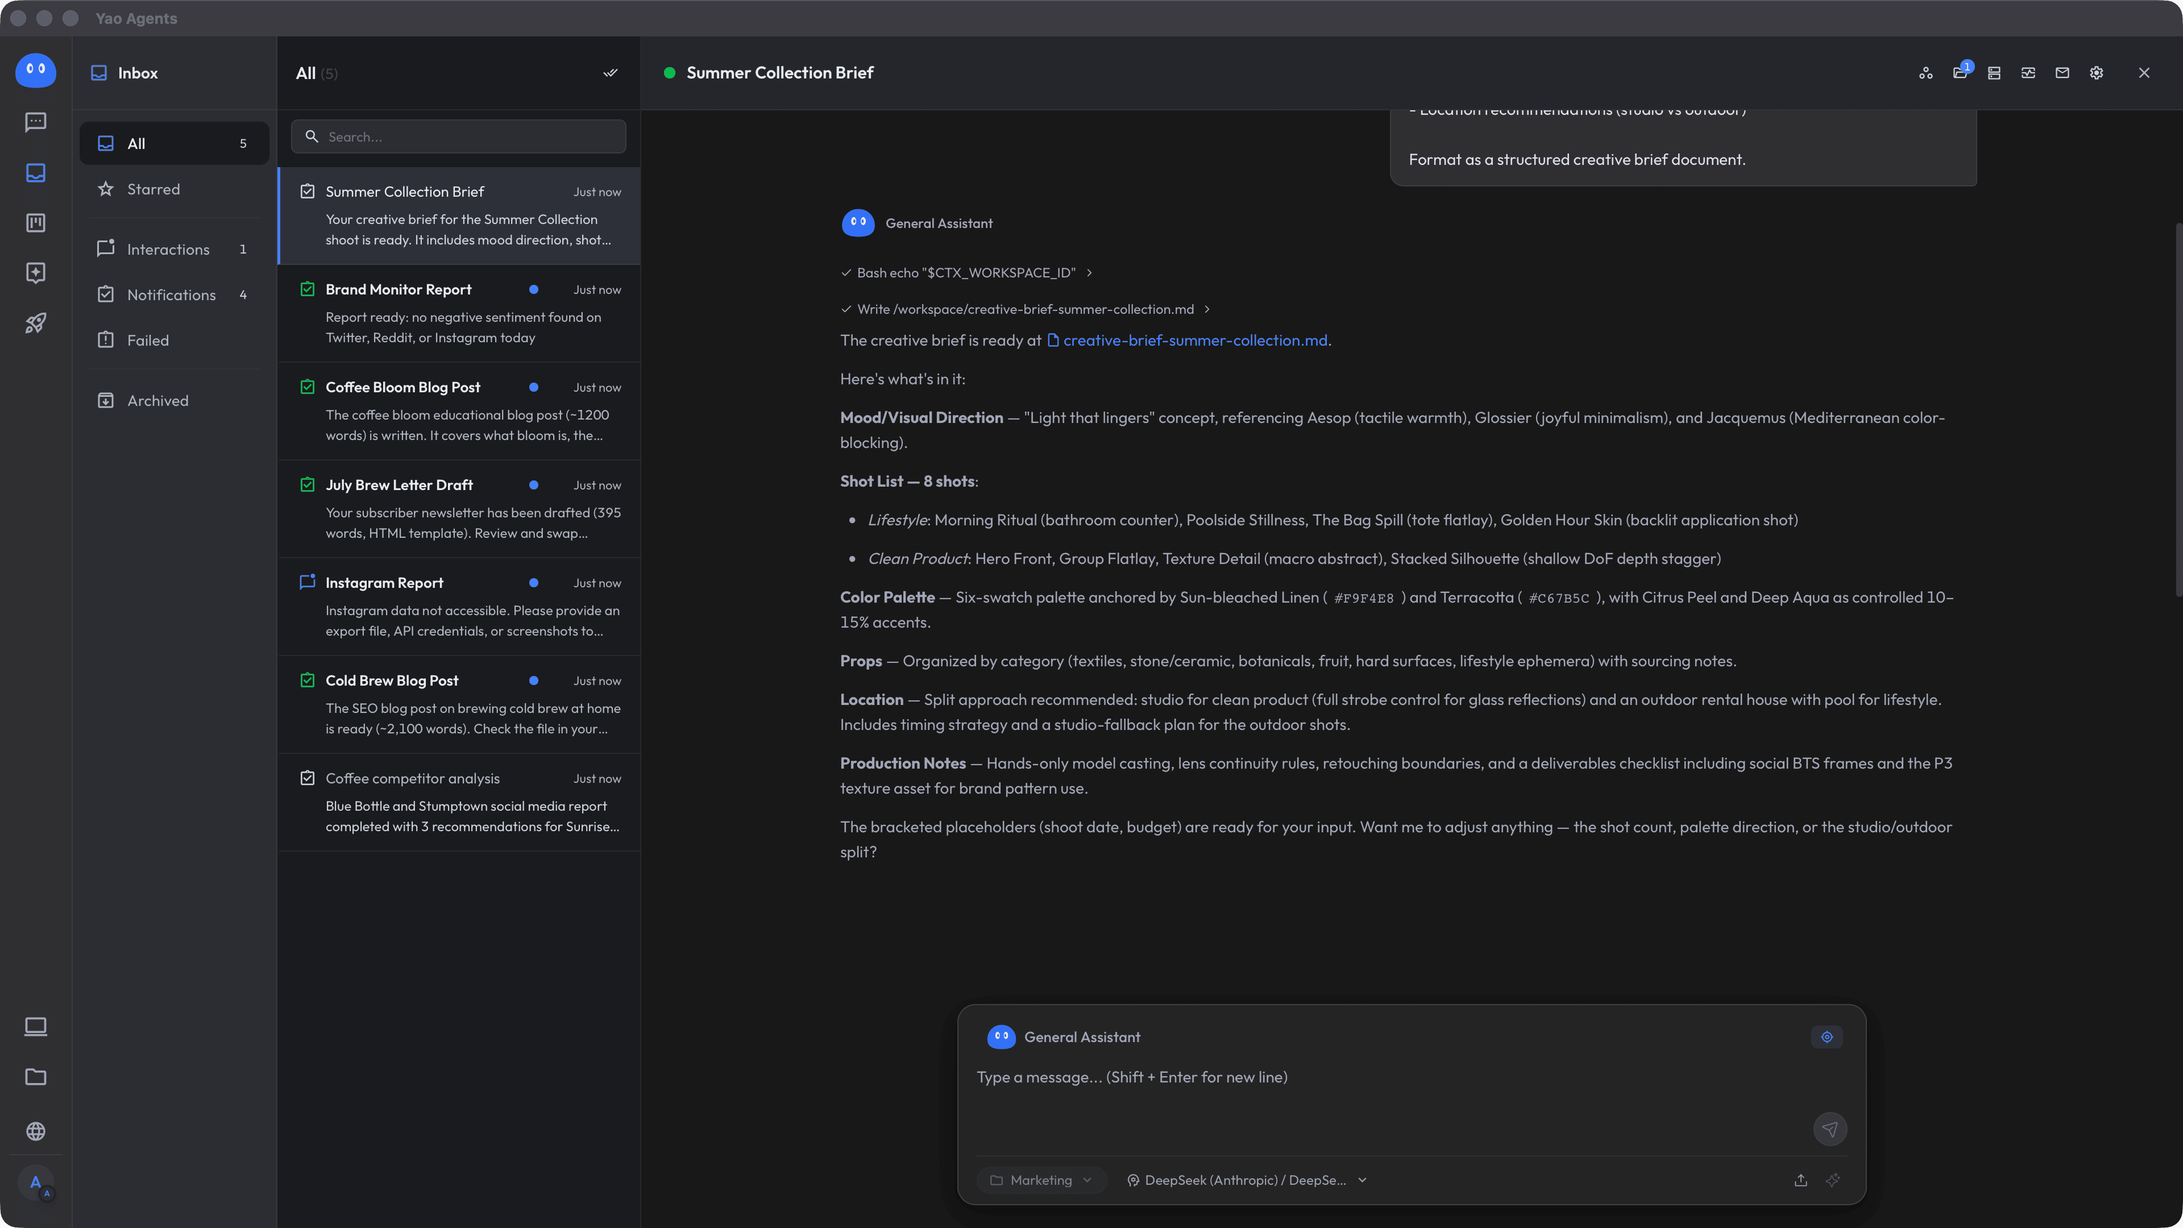Open the files folder icon with badge 1
This screenshot has width=2183, height=1228.
[x=1960, y=73]
